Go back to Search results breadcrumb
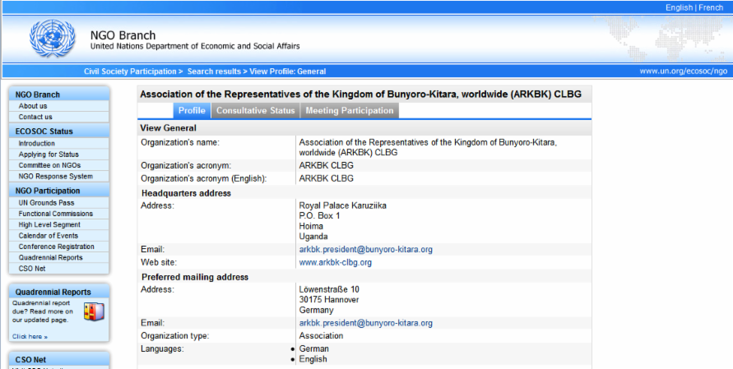733x369 pixels. point(214,71)
